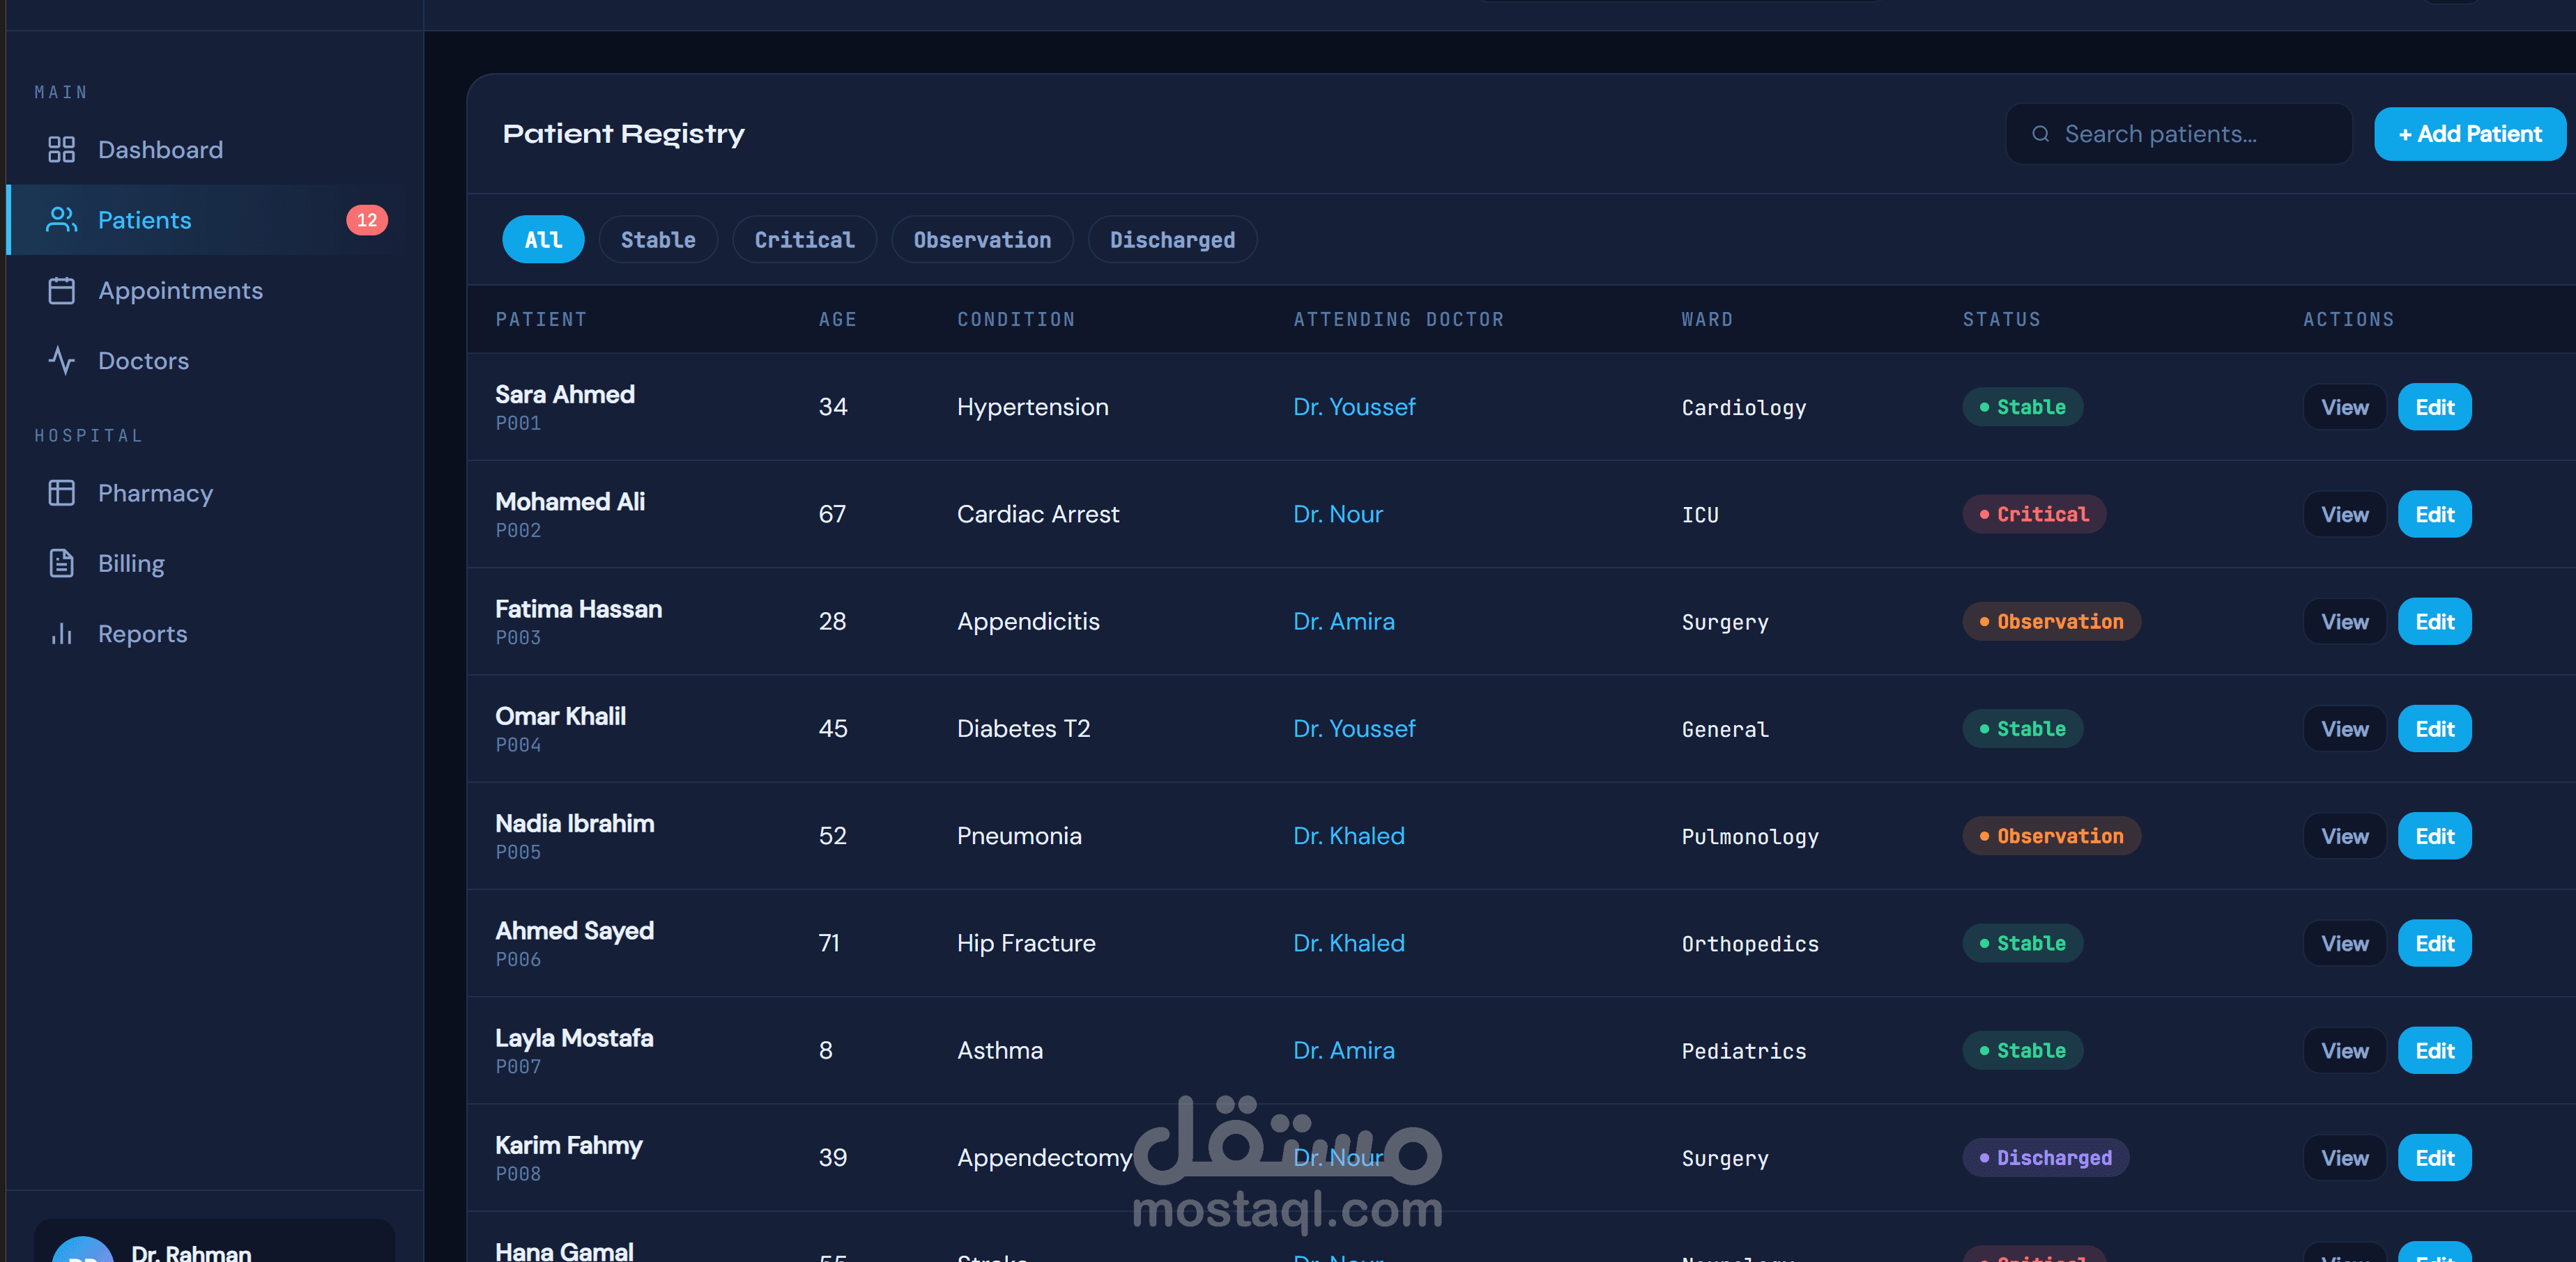
Task: Click the Doctors pulse icon
Action: pos(61,361)
